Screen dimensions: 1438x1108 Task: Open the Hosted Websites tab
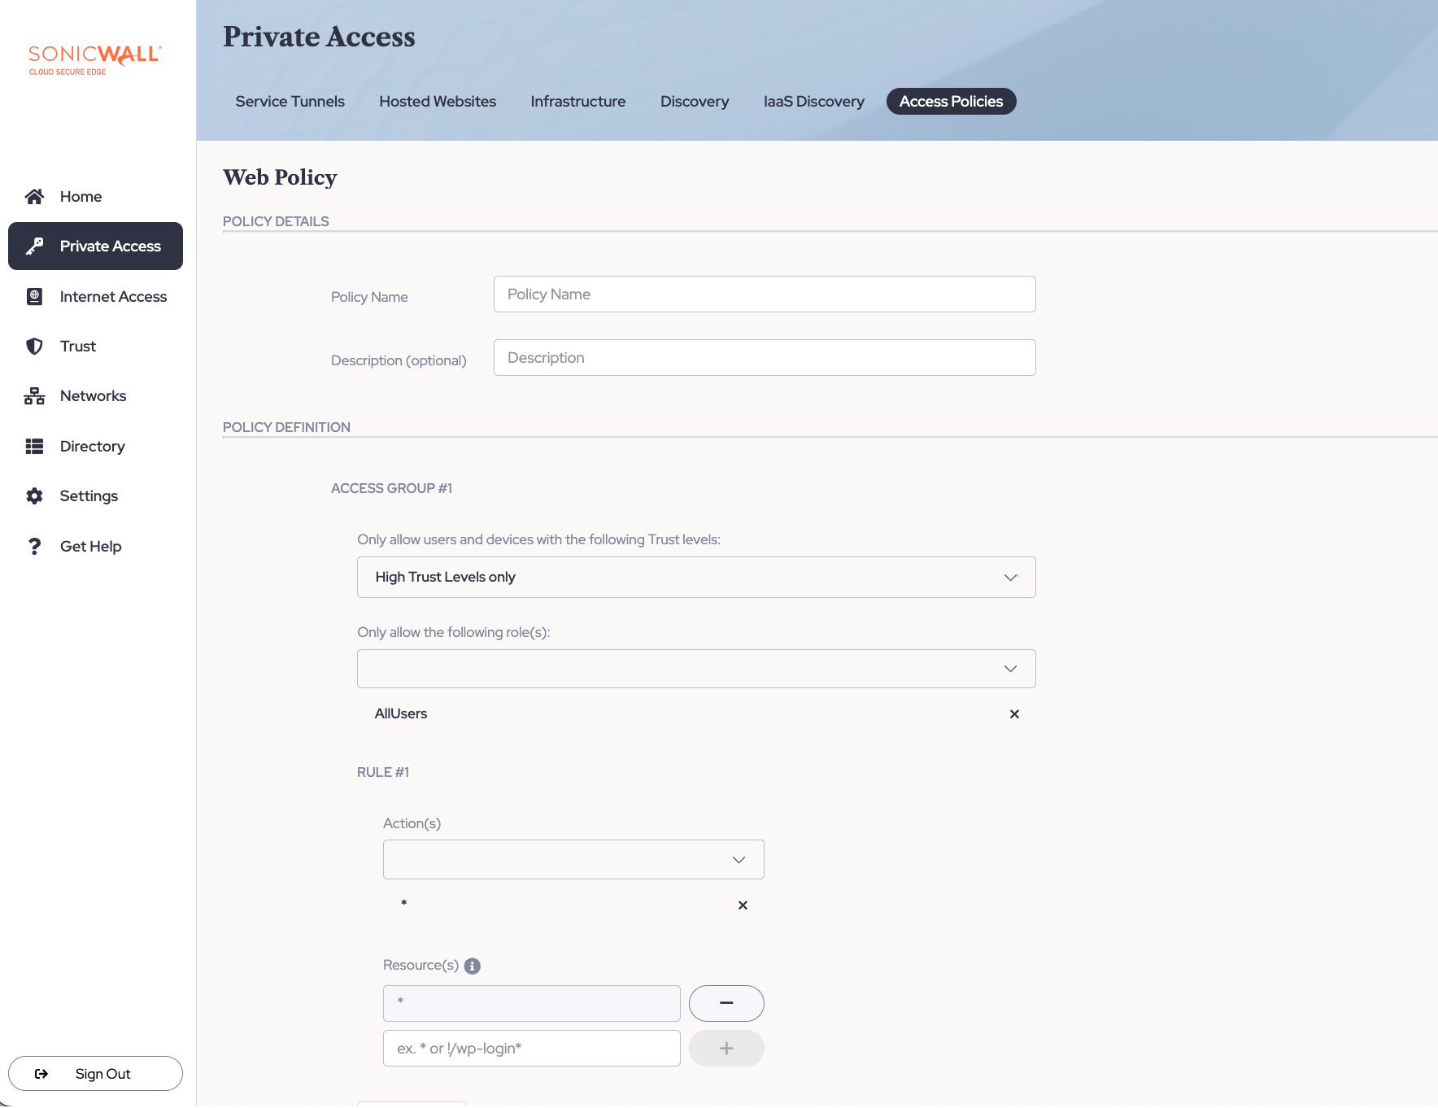tap(438, 102)
